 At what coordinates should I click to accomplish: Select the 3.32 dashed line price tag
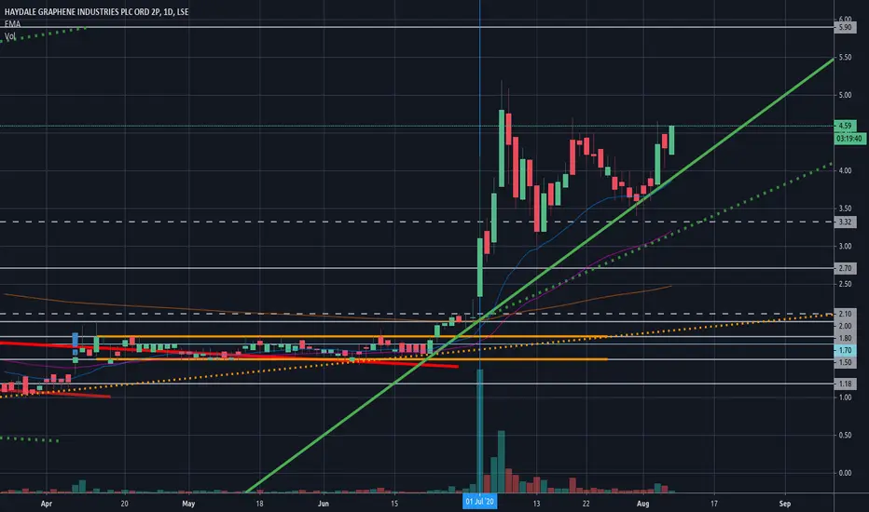click(845, 222)
